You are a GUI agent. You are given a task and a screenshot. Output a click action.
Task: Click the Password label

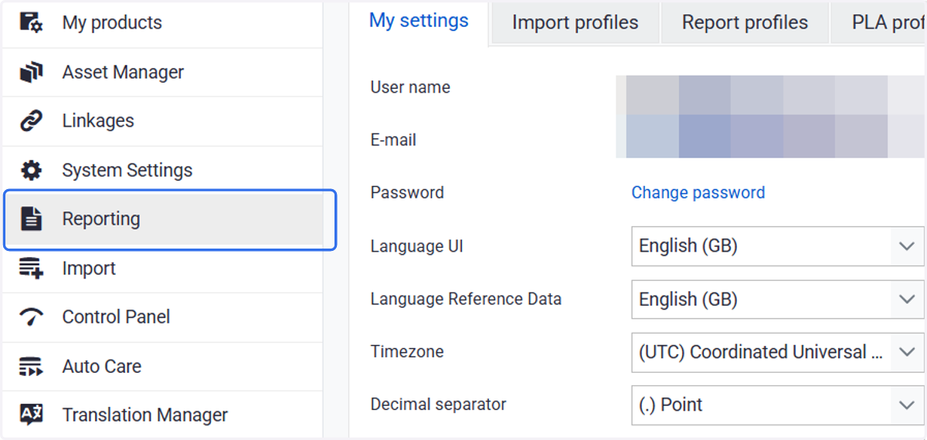pos(407,193)
